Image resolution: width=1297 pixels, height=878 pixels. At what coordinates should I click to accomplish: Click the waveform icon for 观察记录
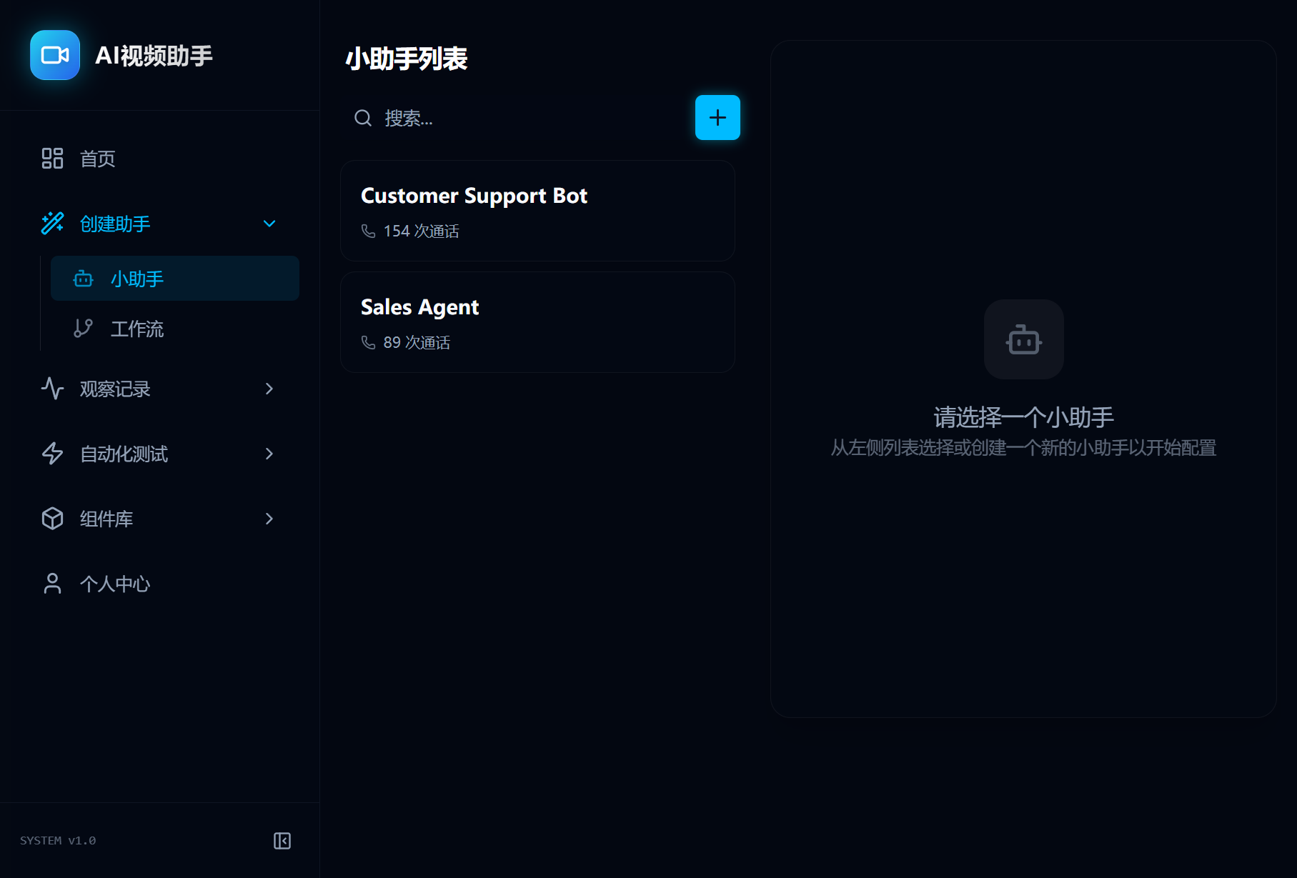tap(52, 389)
